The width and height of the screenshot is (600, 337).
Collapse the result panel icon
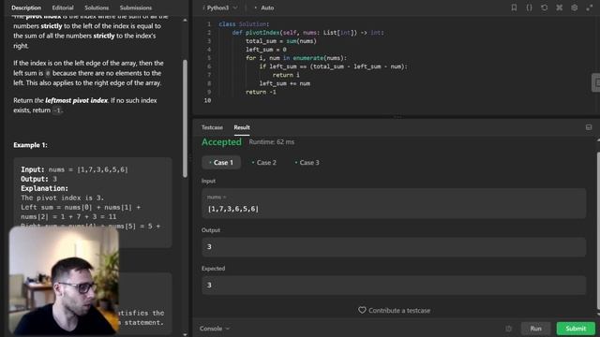click(589, 127)
